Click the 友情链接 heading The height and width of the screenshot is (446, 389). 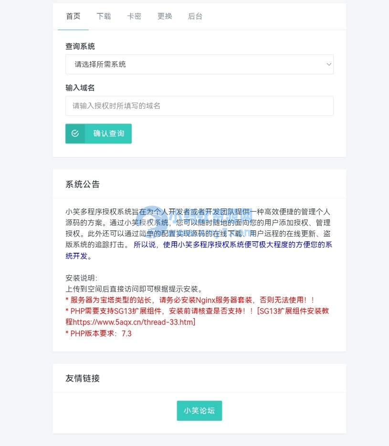pyautogui.click(x=83, y=378)
